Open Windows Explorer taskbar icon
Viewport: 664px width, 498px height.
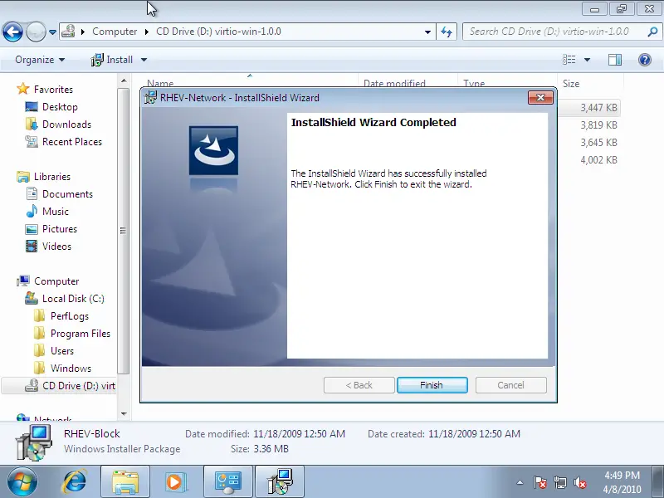click(125, 481)
